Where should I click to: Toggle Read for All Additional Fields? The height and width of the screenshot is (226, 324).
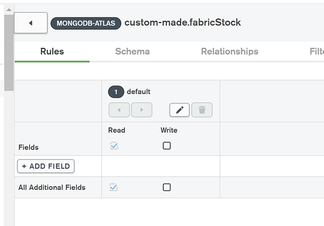[114, 187]
